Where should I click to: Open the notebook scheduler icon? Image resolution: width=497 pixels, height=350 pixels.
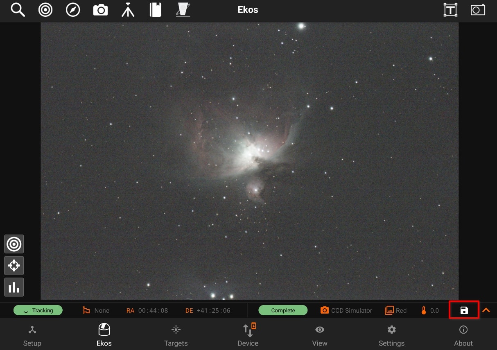point(156,10)
